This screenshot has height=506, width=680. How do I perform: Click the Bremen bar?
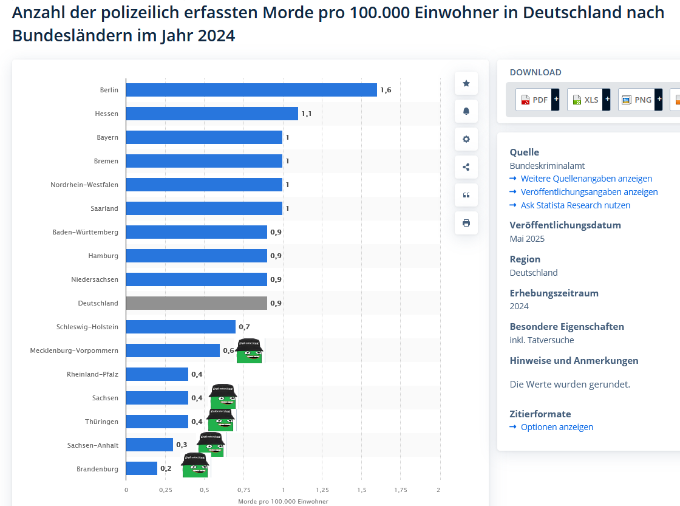(204, 161)
